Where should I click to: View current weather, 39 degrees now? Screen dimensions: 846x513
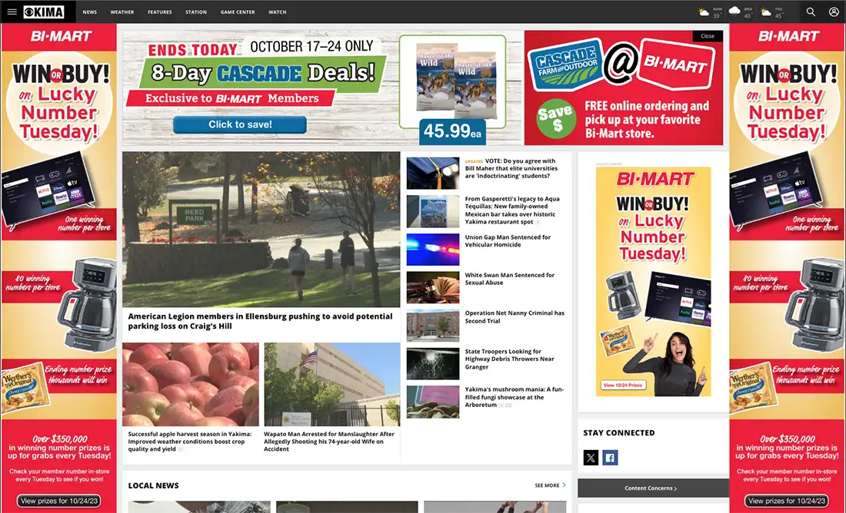(x=710, y=12)
